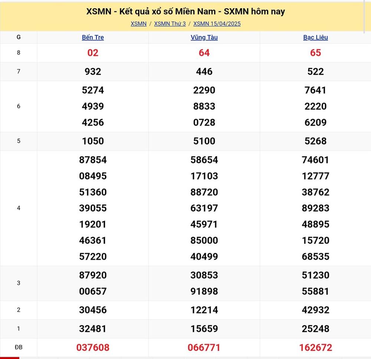Open the Bến Tre province link
The height and width of the screenshot is (359, 371).
coord(93,37)
